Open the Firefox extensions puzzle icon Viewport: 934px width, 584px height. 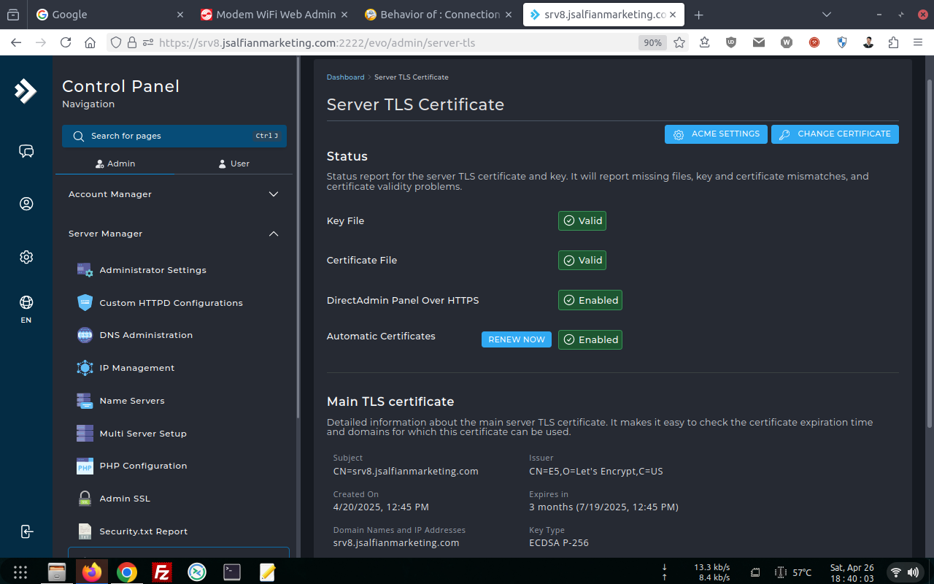pos(894,42)
